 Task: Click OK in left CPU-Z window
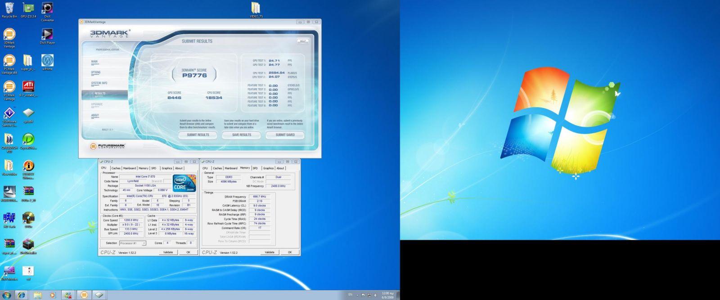click(188, 252)
